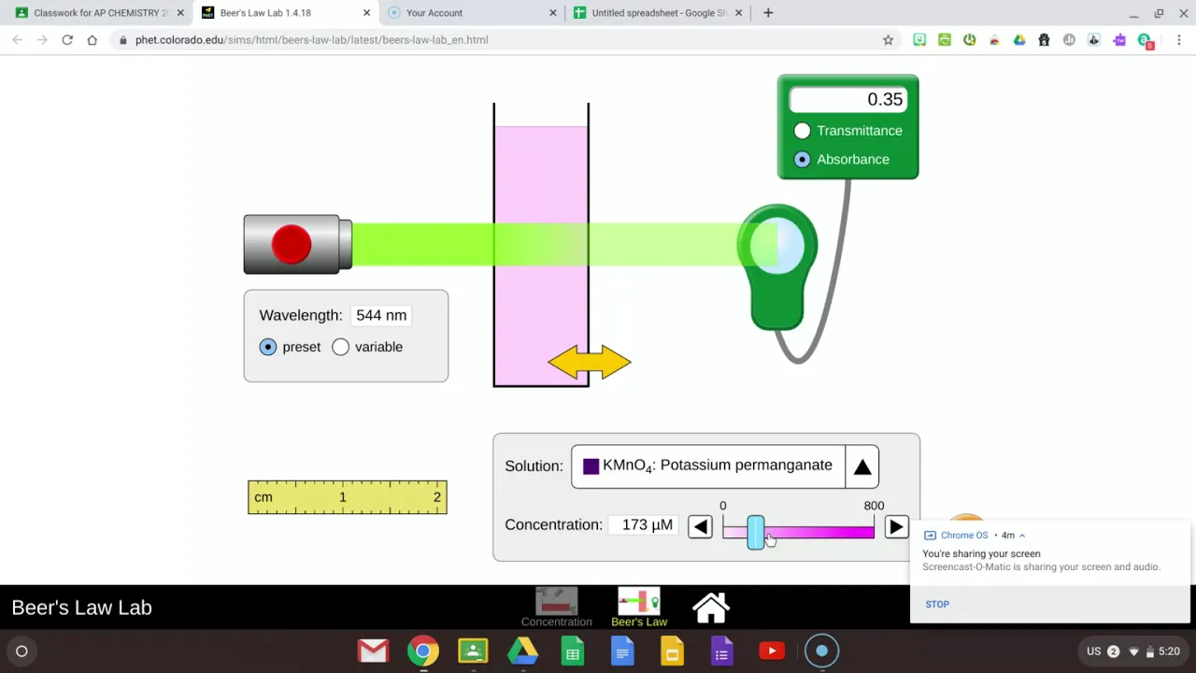This screenshot has height=673, width=1196.
Task: Open Google Classroom from the shelf
Action: (x=473, y=652)
